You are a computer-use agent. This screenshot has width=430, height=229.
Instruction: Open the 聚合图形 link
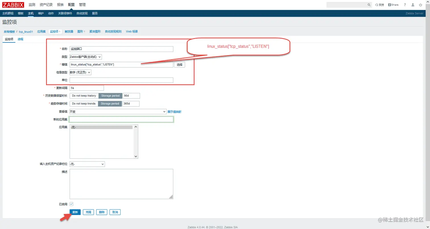coord(95,32)
